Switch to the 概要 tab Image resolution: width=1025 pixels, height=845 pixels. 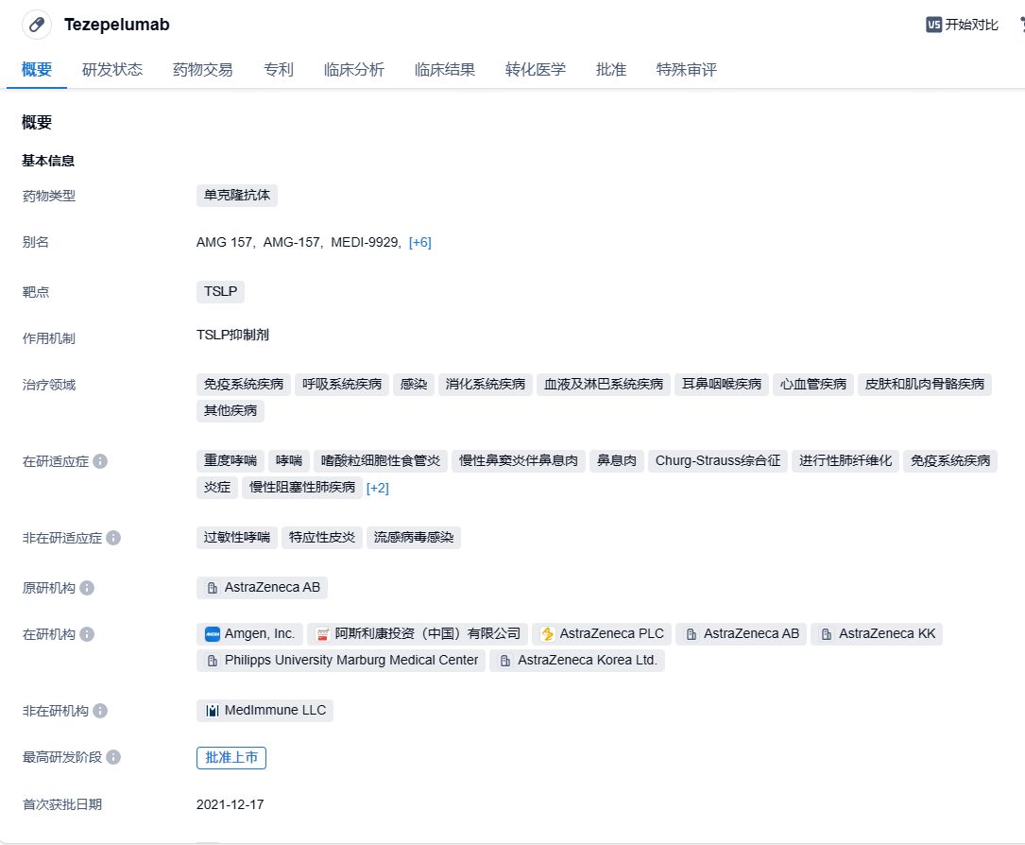(x=37, y=69)
